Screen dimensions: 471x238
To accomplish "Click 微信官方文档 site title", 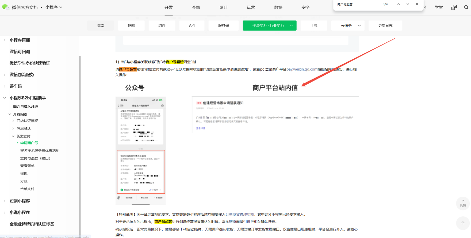I will [x=25, y=7].
